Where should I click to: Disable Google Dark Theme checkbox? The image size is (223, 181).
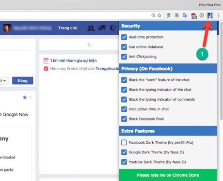coord(124,152)
